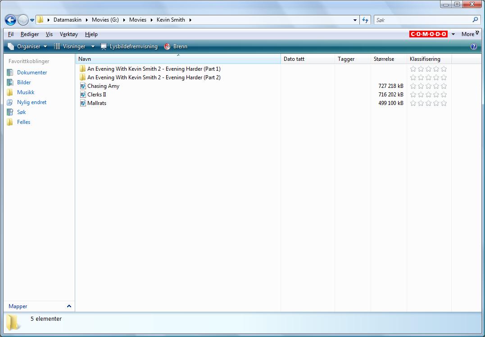Viewport: 485px width, 337px height.
Task: Click the folder icon in address bar
Action: [x=40, y=20]
